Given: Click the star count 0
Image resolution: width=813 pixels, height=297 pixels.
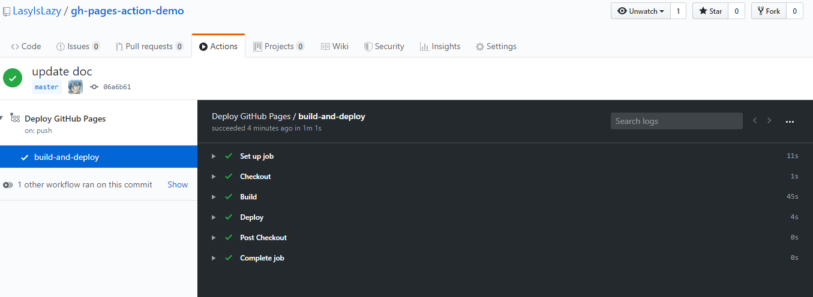Looking at the screenshot, I should point(736,11).
